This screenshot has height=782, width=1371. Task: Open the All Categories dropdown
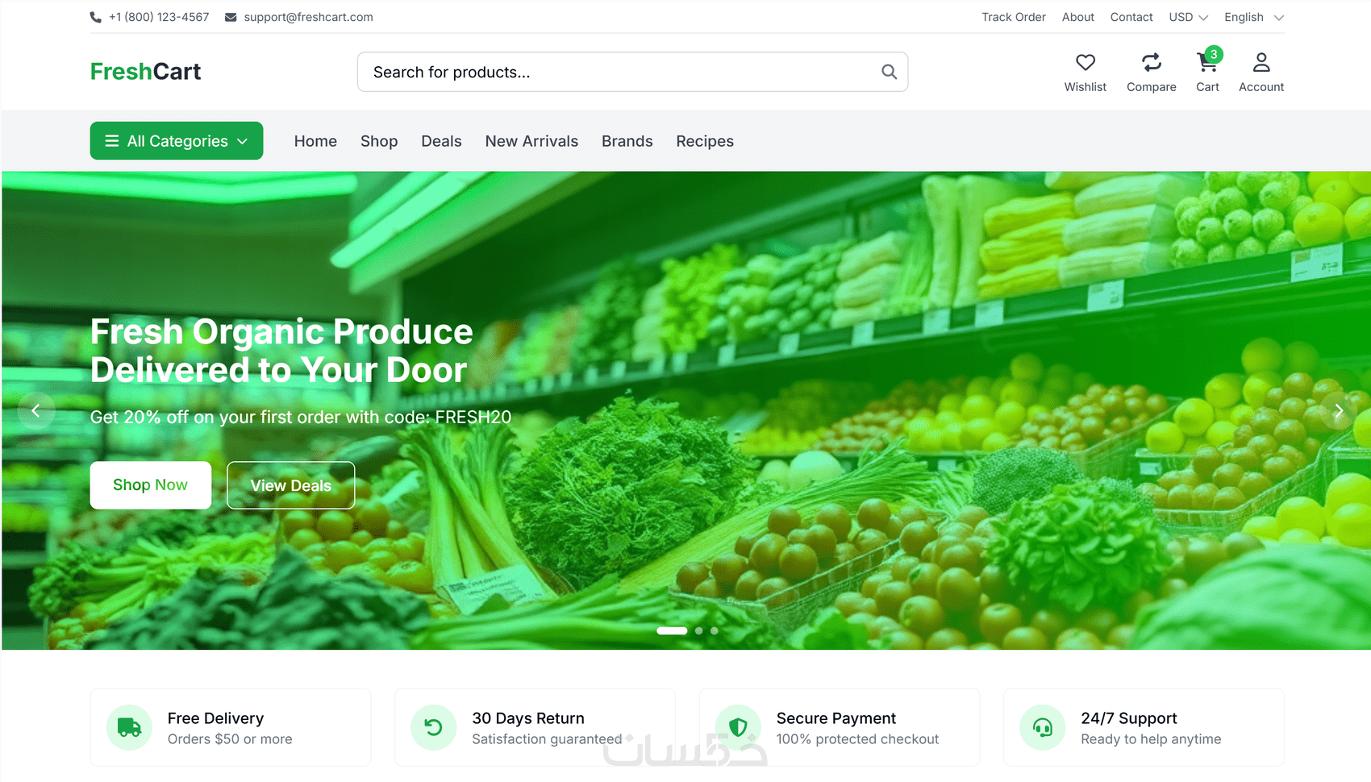pos(177,141)
